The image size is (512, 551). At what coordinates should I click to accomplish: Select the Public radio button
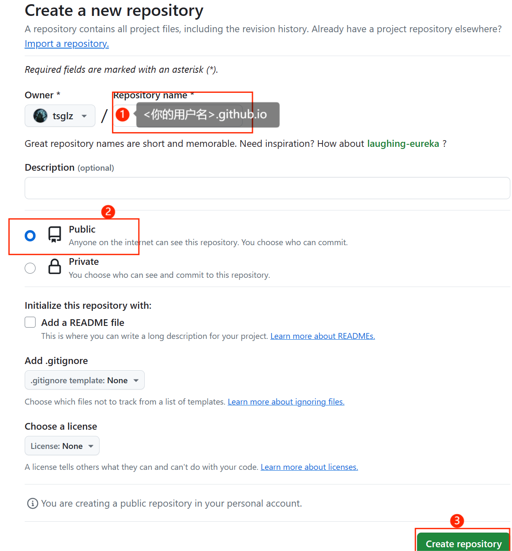[30, 236]
